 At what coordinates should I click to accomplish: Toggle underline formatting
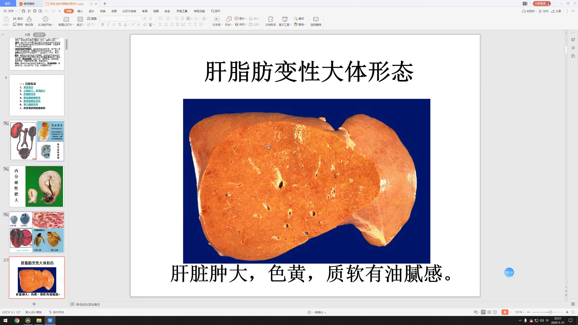[x=113, y=24]
